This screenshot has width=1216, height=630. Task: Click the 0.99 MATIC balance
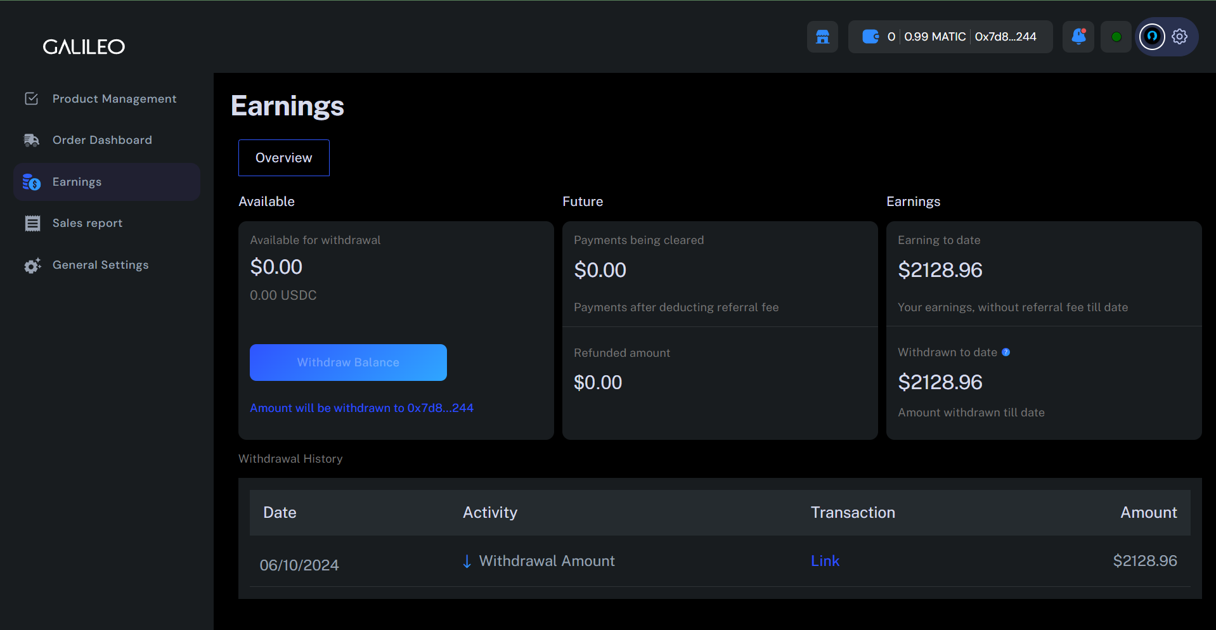tap(935, 37)
